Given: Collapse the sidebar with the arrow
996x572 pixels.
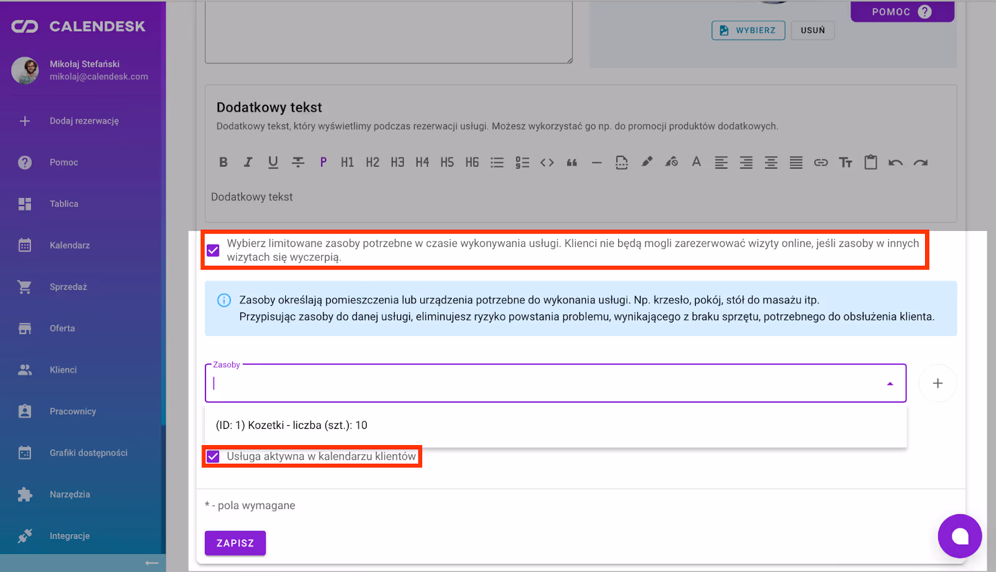Looking at the screenshot, I should pyautogui.click(x=151, y=563).
